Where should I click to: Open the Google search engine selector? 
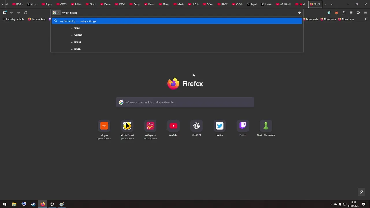click(x=56, y=13)
